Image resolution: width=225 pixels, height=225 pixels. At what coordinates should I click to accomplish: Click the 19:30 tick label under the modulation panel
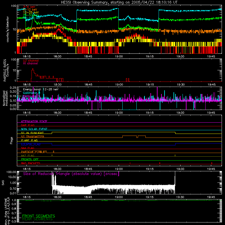point(180,113)
